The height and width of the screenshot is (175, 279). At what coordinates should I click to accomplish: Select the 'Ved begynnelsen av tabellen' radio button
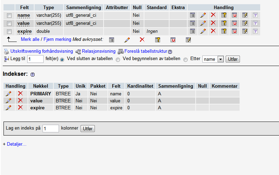pyautogui.click(x=118, y=59)
